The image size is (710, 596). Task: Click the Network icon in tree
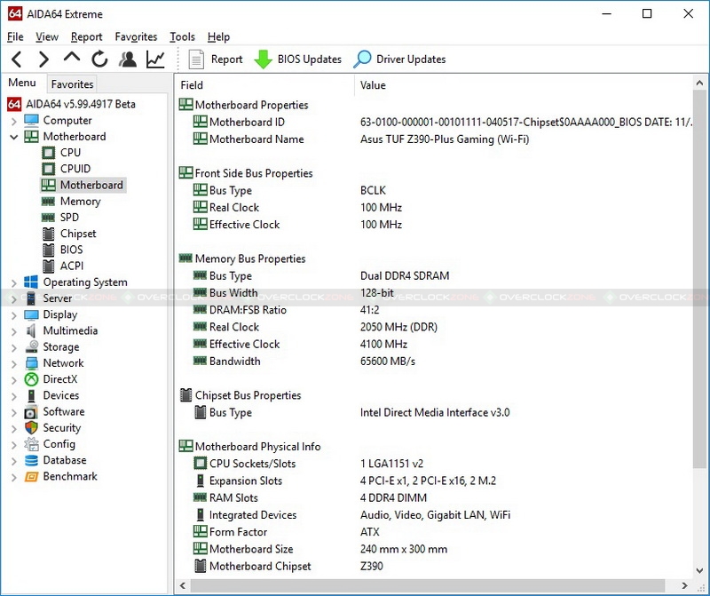pyautogui.click(x=31, y=363)
